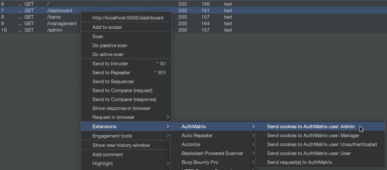The width and height of the screenshot is (387, 170).
Task: Send cookies to AuthMatrix user Manager
Action: (x=321, y=135)
